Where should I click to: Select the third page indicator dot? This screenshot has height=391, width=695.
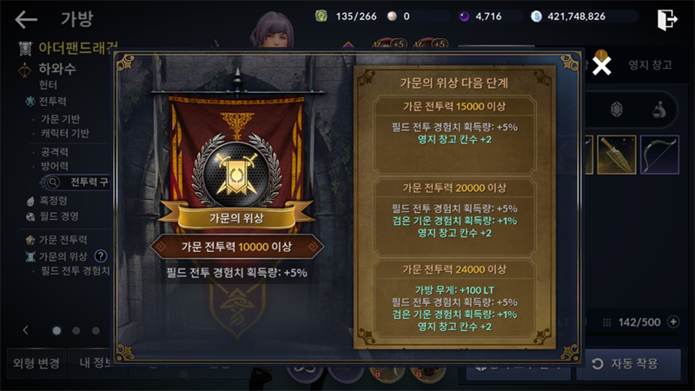click(x=96, y=331)
